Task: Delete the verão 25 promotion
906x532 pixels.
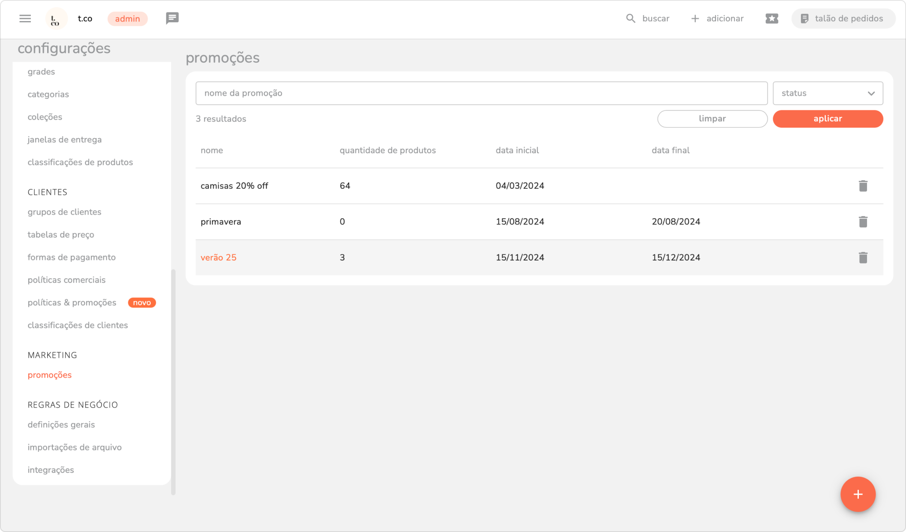Action: pos(863,257)
